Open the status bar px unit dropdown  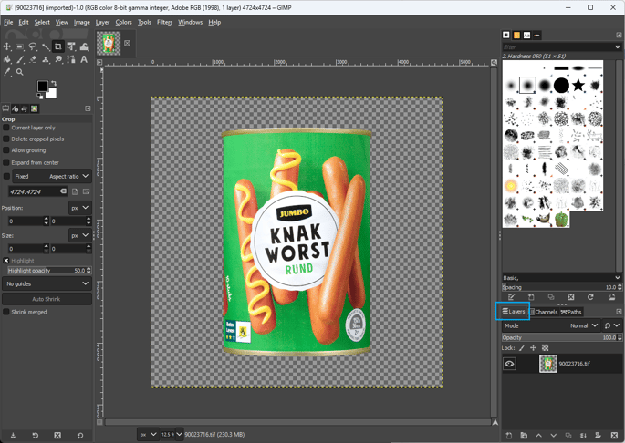(x=149, y=435)
